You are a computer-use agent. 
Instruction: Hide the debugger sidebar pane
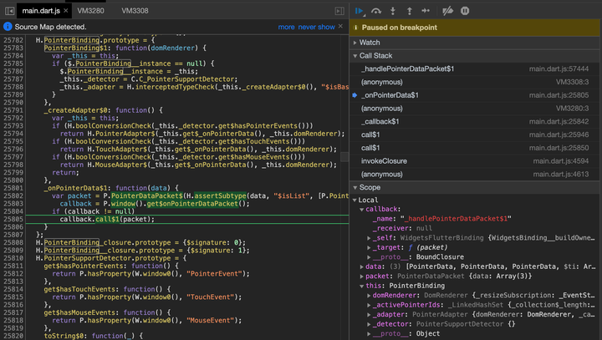(x=338, y=10)
